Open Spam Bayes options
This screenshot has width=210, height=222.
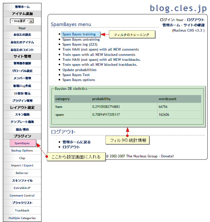click(79, 80)
